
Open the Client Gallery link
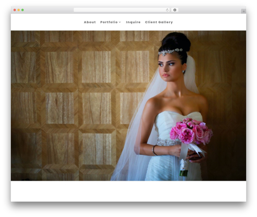click(x=159, y=22)
